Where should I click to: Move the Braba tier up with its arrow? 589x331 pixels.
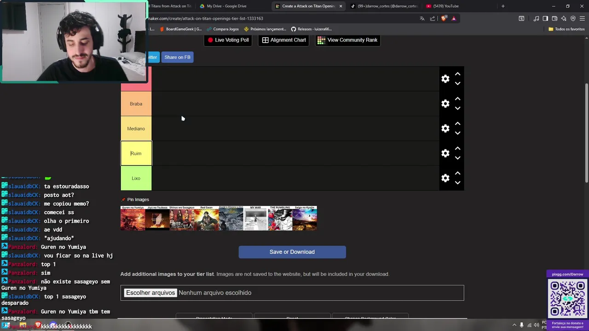(x=457, y=99)
